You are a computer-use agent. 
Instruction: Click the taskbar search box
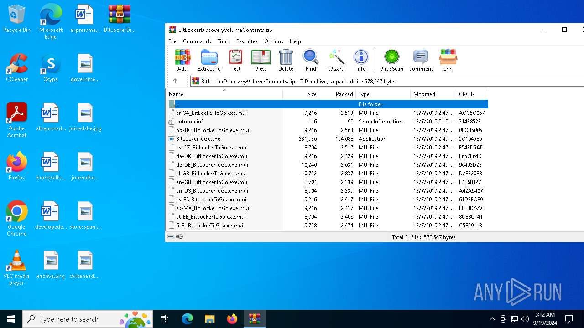tap(88, 319)
